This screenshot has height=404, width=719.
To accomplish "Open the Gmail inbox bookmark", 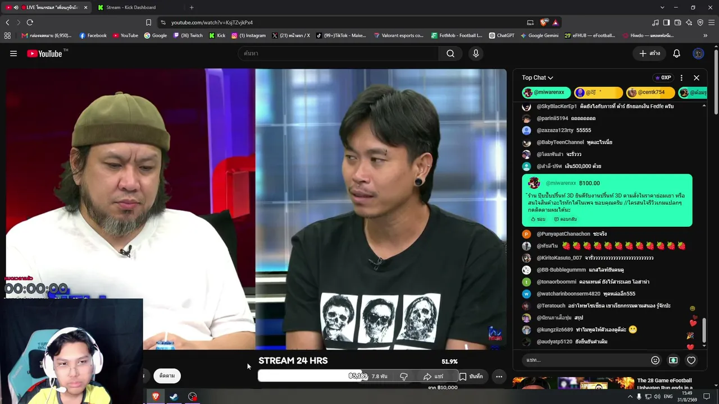I will [x=47, y=35].
